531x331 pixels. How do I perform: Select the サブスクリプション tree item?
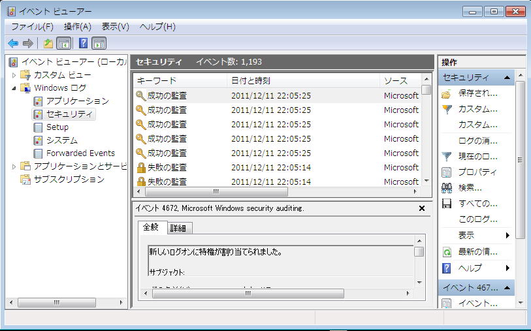(x=69, y=180)
